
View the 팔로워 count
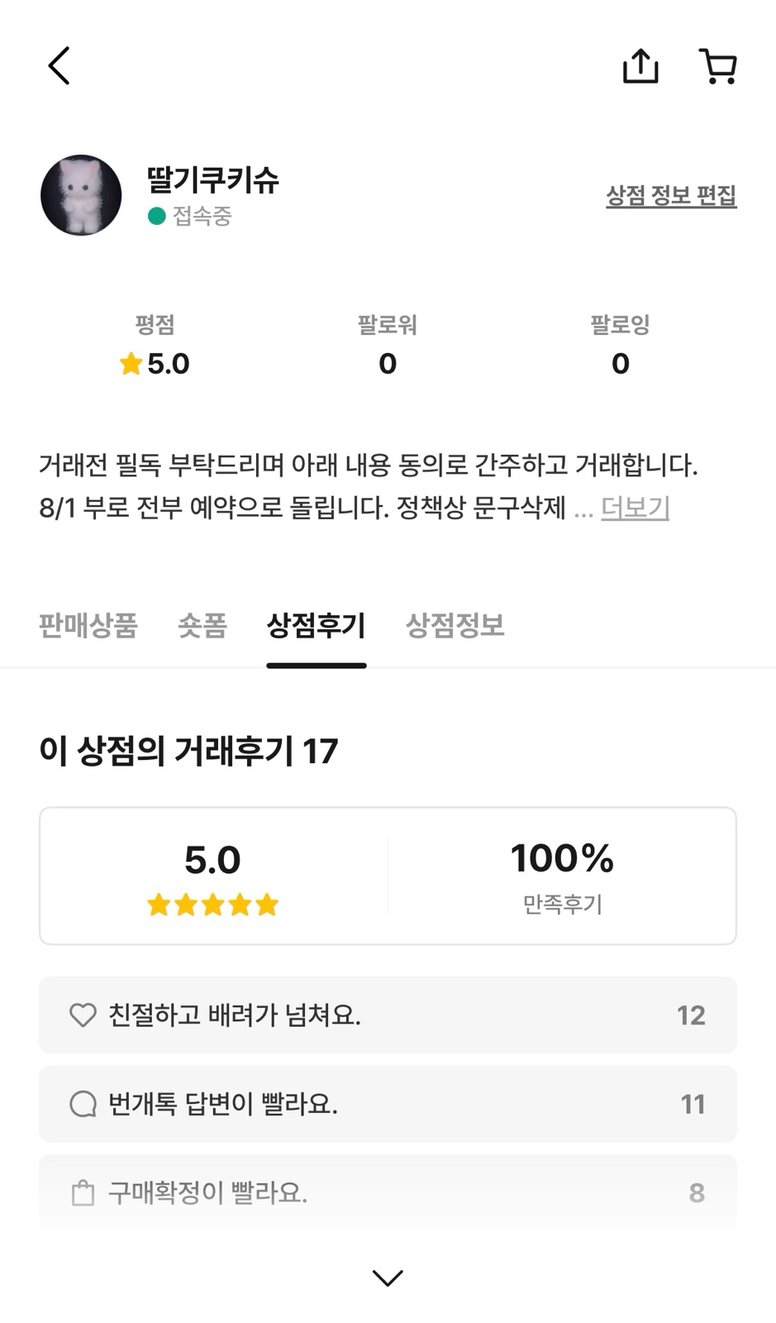388,363
